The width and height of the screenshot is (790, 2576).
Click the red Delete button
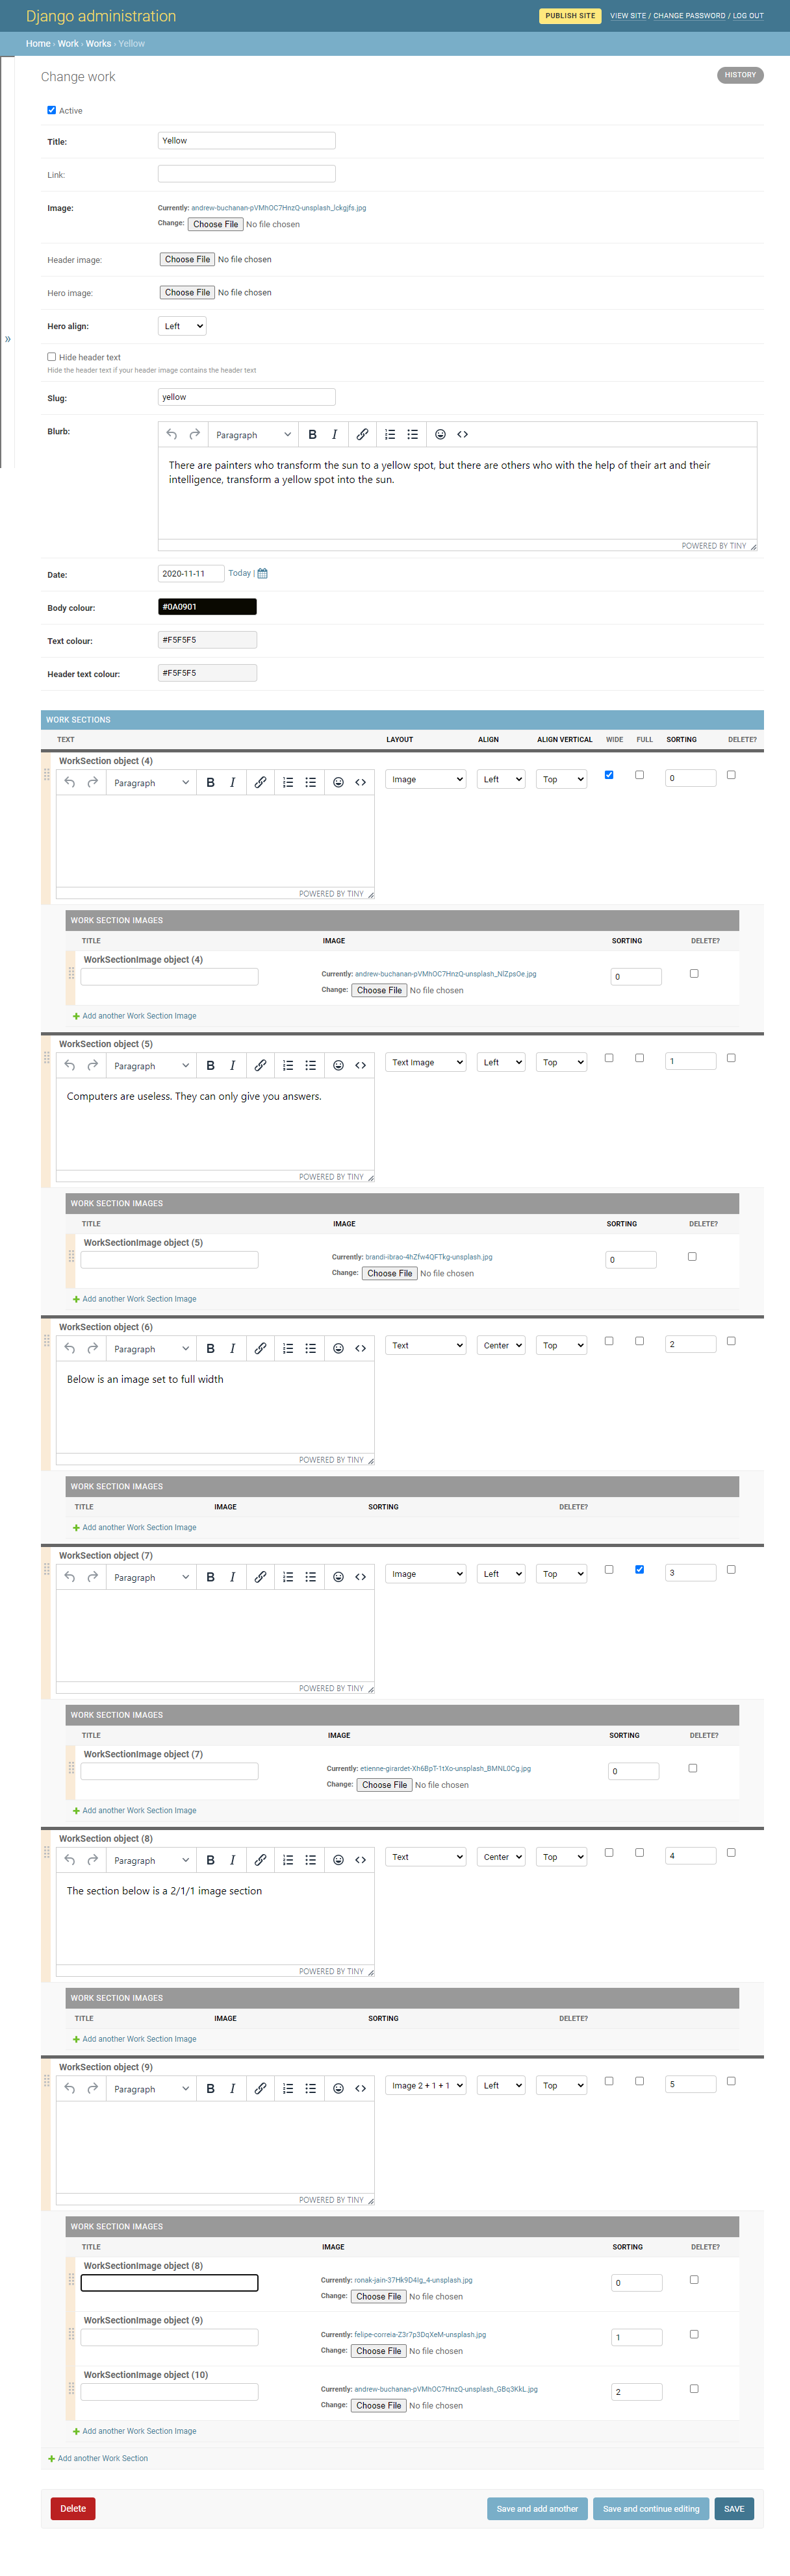[x=73, y=2508]
